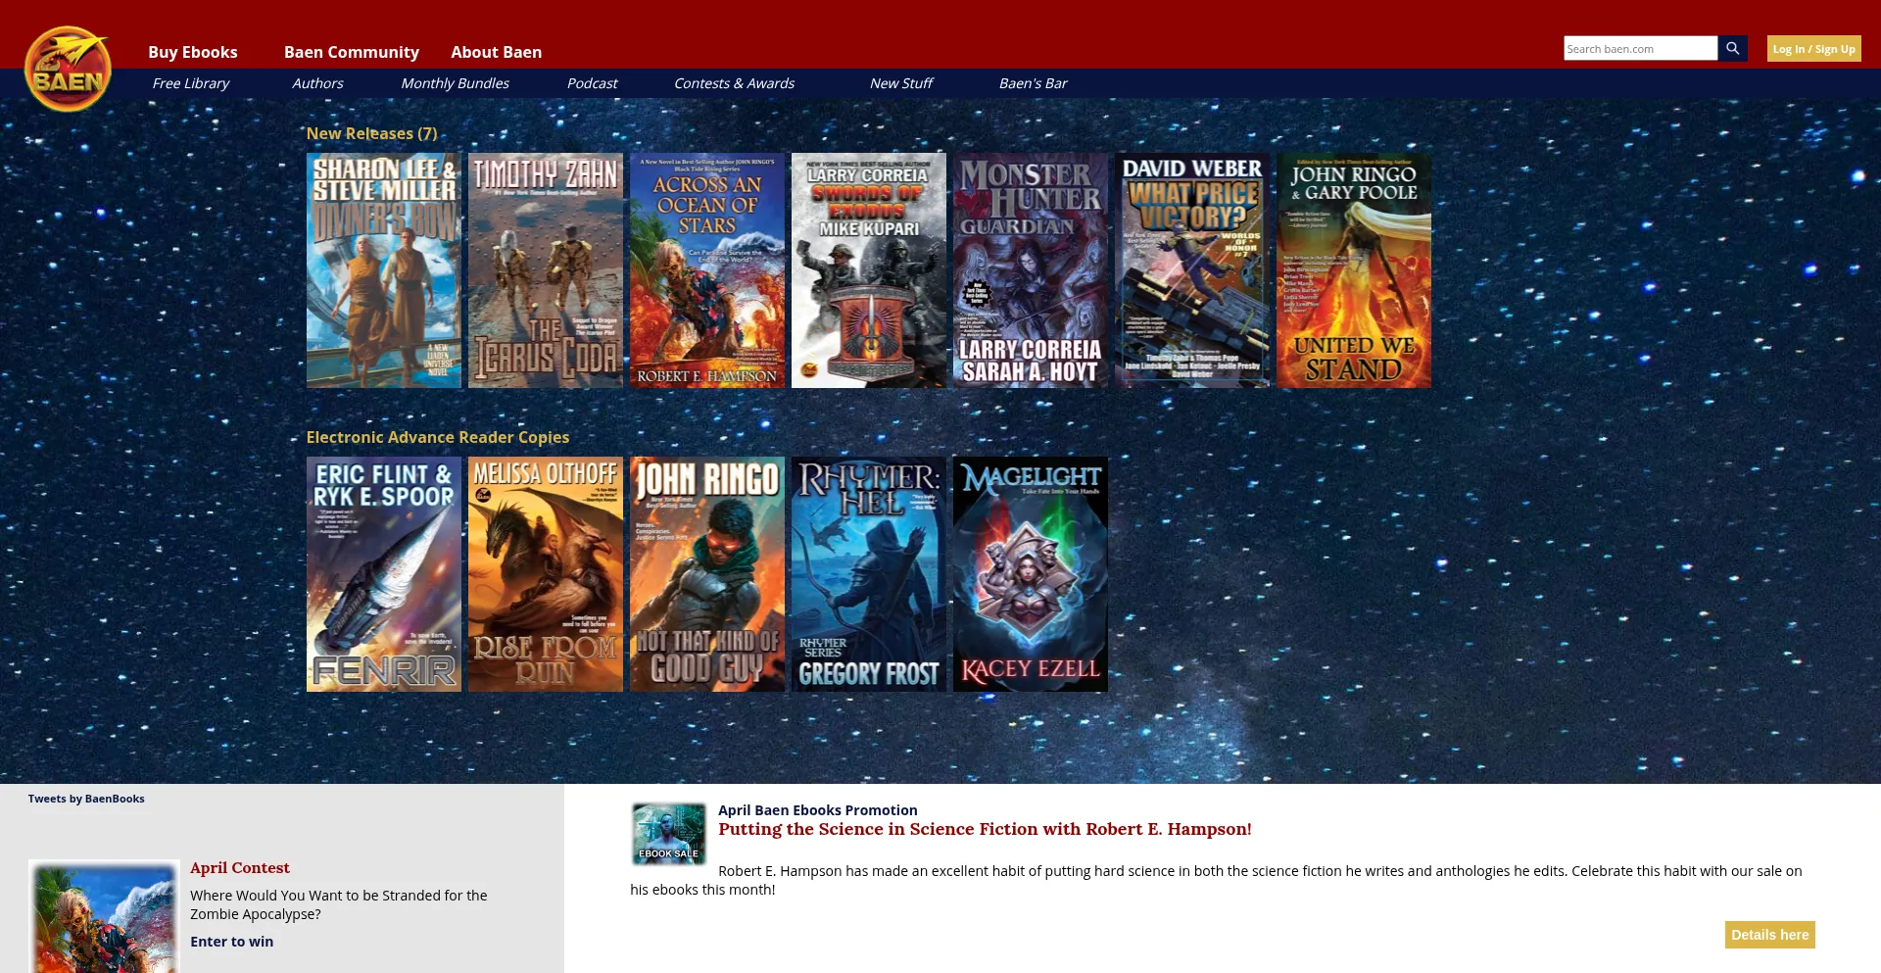
Task: Open the Podcast page
Action: tap(592, 83)
